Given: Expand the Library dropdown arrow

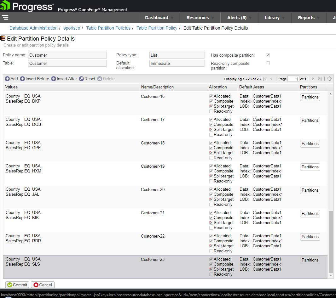Looking at the screenshot, I should coord(283,18).
